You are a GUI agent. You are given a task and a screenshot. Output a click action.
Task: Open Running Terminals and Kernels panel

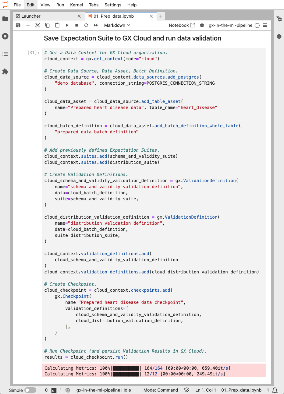click(5, 36)
